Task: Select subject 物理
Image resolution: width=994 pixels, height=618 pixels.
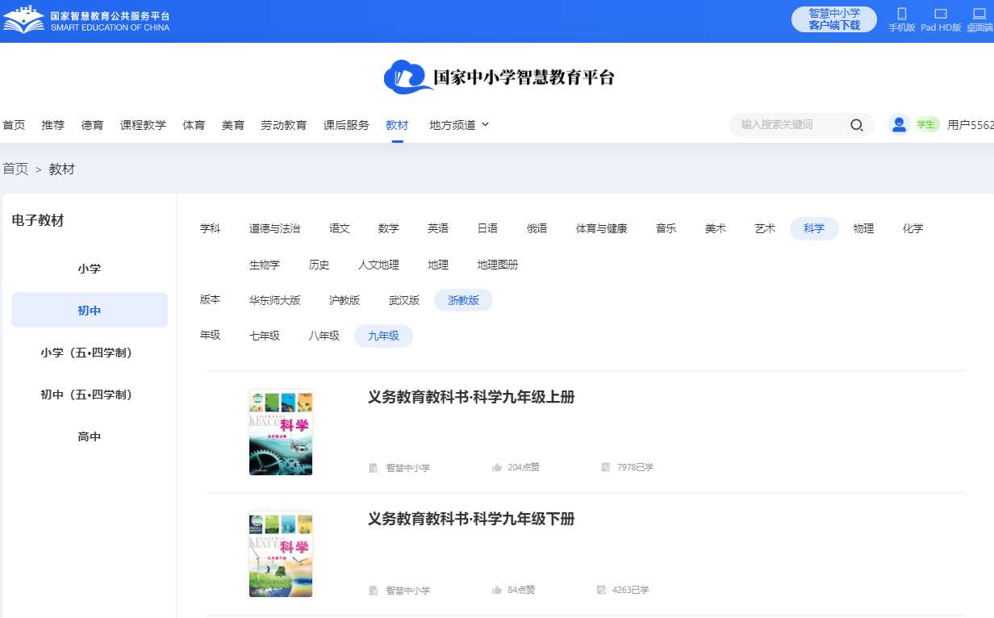Action: click(x=863, y=228)
